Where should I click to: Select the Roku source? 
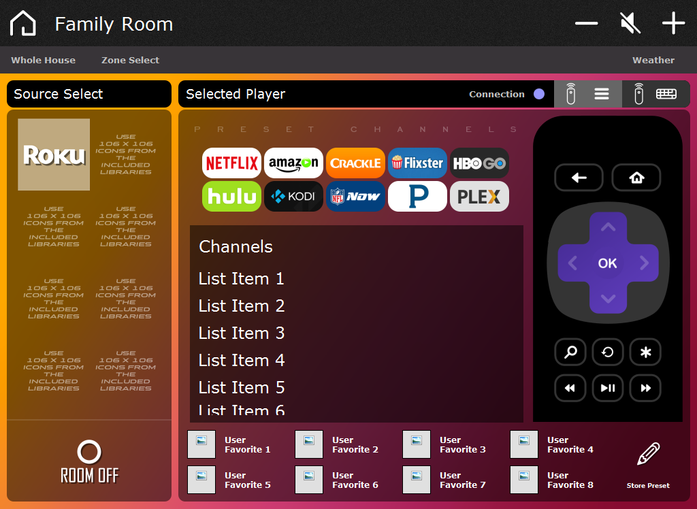point(54,154)
